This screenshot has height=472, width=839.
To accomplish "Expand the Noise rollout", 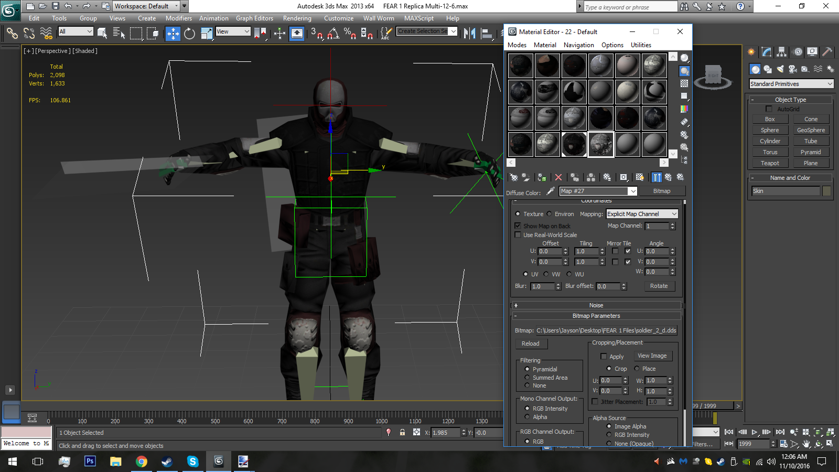I will coord(596,305).
